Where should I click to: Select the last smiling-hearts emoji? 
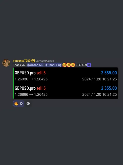pos(73,65)
